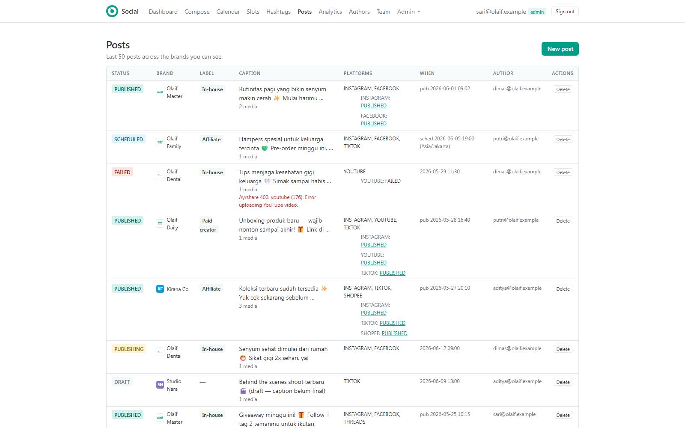Click the Paid creator label
The height and width of the screenshot is (428, 685).
coord(209,225)
